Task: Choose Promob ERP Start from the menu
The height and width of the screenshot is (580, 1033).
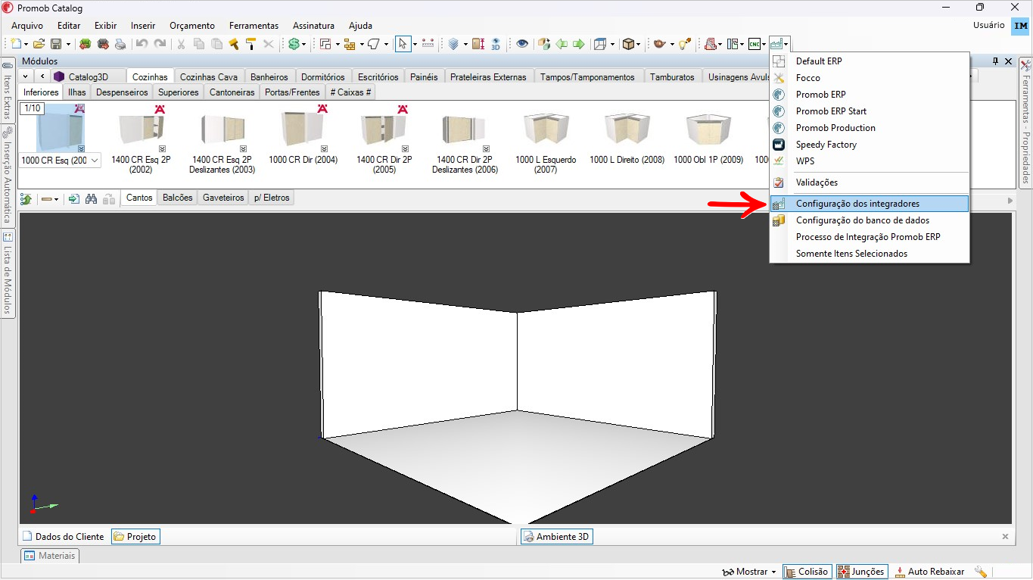Action: pyautogui.click(x=869, y=111)
